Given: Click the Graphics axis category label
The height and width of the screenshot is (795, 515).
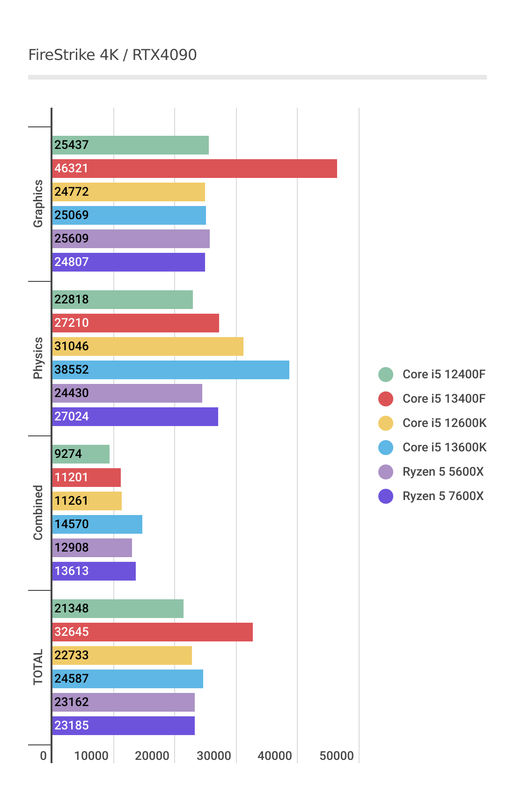Looking at the screenshot, I should pos(38,204).
